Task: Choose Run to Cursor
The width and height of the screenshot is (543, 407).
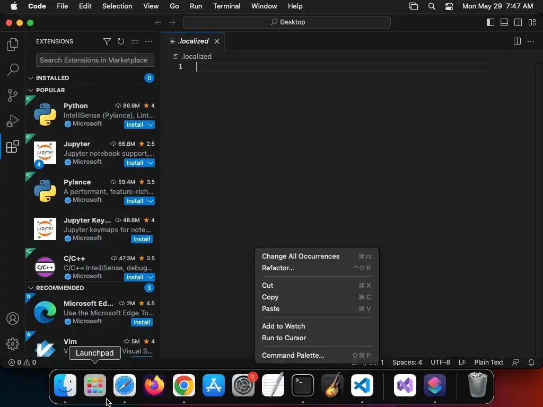Action: [x=317, y=338]
